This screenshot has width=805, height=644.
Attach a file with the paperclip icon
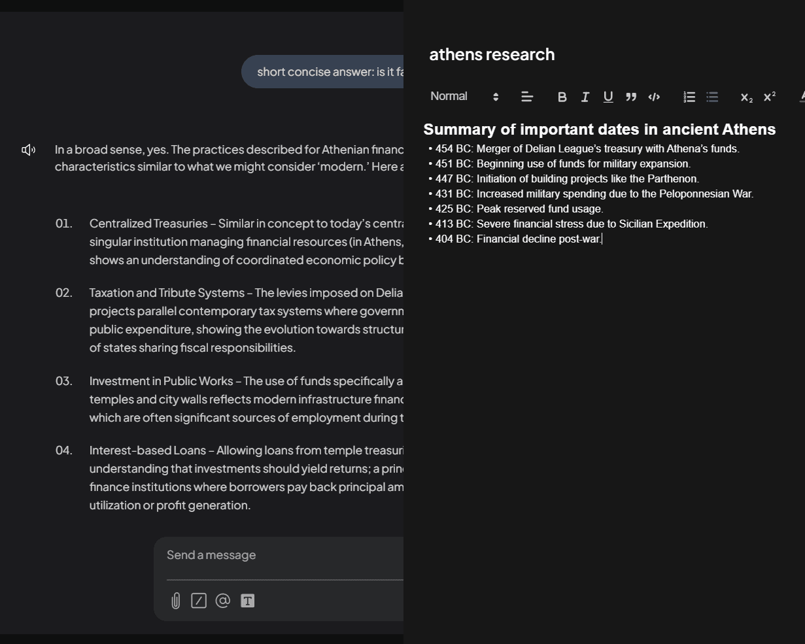pyautogui.click(x=175, y=601)
